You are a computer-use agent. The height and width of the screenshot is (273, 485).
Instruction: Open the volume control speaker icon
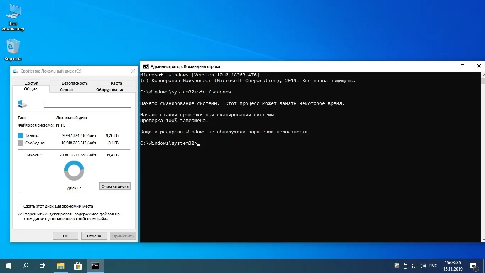tap(423, 266)
